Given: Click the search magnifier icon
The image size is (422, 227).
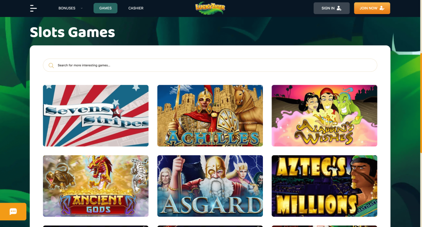Looking at the screenshot, I should (x=51, y=66).
